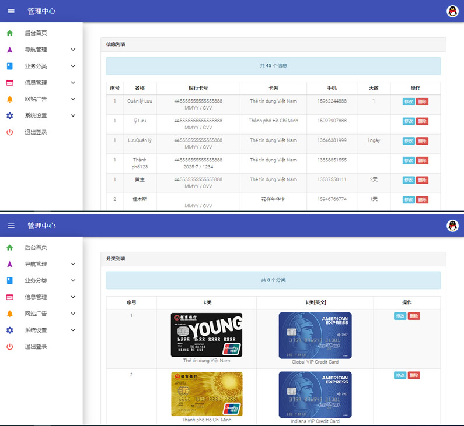
Task: Open 业务分类 menu item in the upper sidebar
Action: click(36, 66)
